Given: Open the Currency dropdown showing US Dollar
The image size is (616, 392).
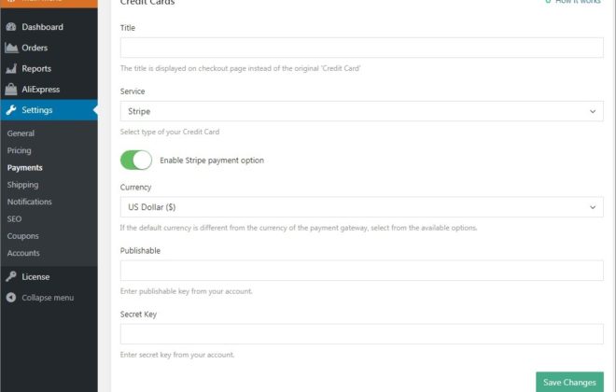Looking at the screenshot, I should click(361, 207).
